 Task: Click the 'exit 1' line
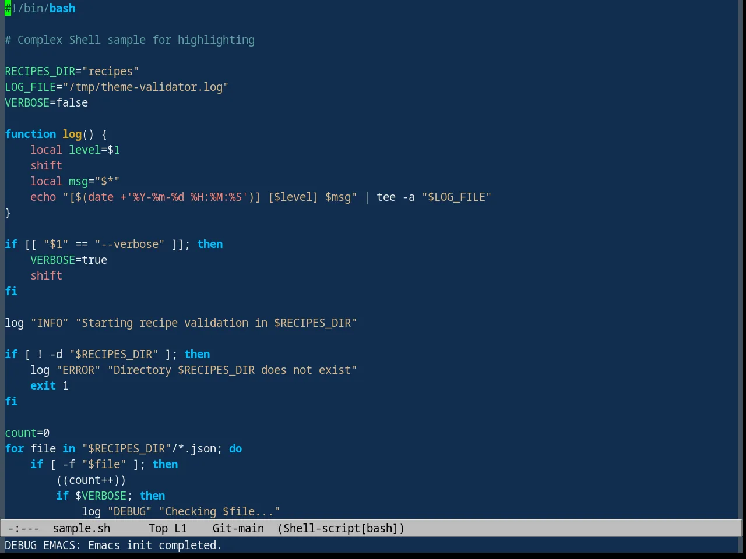(50, 386)
